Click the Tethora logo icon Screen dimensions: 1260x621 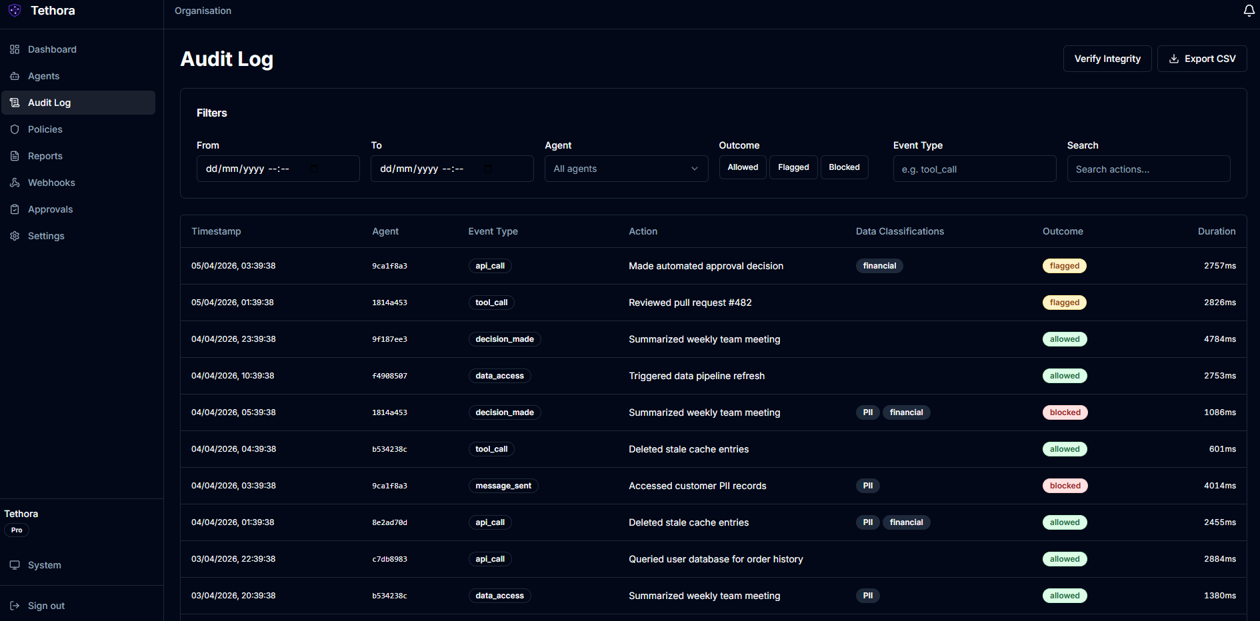pyautogui.click(x=15, y=11)
